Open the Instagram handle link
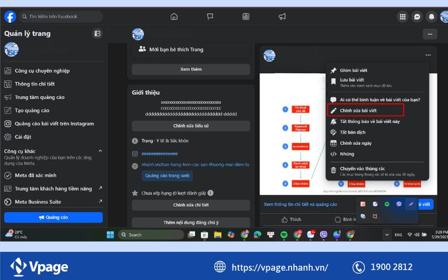This screenshot has height=280, width=448. (159, 153)
